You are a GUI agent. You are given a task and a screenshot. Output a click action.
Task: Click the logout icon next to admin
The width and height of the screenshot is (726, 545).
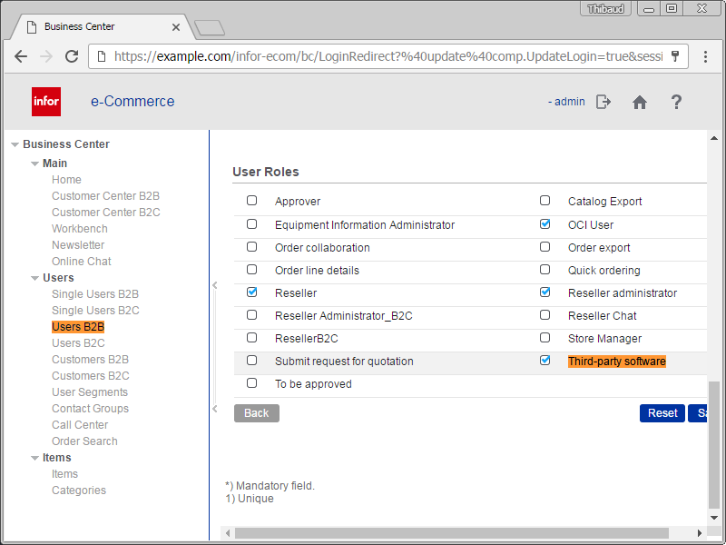603,102
